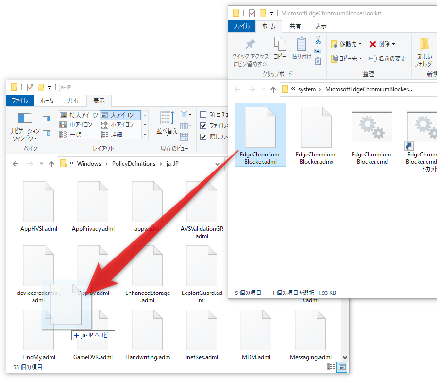Select the EdgeChromium_Blocker.adml file
Screen dimensions: 437x379
pyautogui.click(x=260, y=135)
